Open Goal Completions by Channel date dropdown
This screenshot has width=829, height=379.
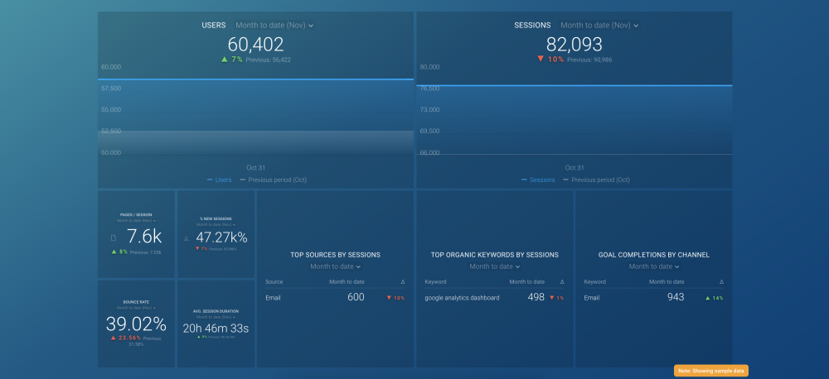(x=654, y=266)
